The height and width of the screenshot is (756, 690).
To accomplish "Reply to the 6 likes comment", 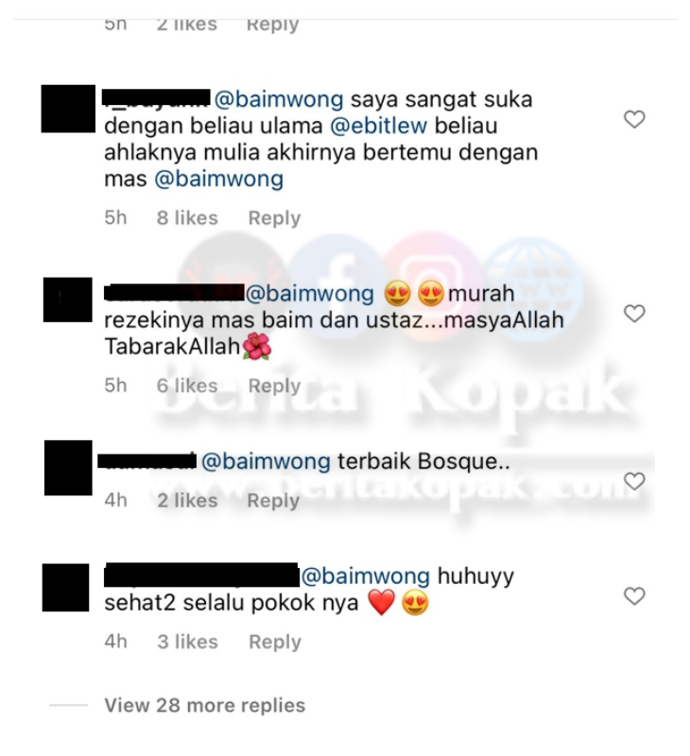I will click(274, 386).
